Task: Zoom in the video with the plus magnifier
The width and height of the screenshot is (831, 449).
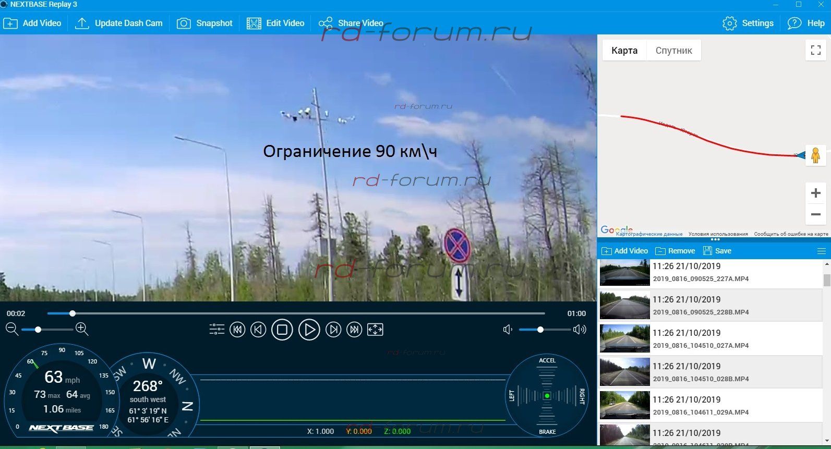Action: (x=82, y=329)
